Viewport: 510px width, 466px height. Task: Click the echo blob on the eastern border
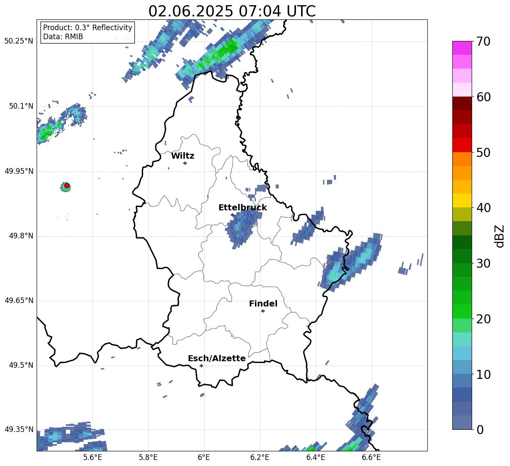(350, 263)
